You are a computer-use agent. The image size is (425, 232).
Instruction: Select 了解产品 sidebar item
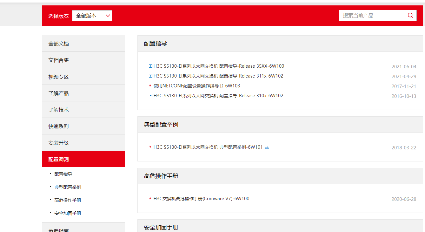click(x=83, y=93)
